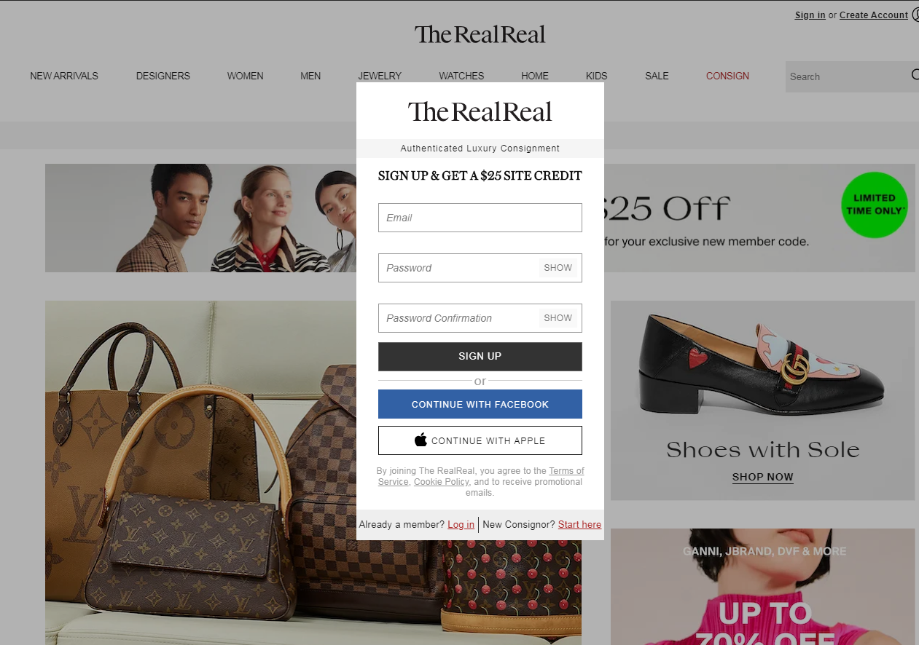Toggle SHOW on Password field

(x=558, y=268)
